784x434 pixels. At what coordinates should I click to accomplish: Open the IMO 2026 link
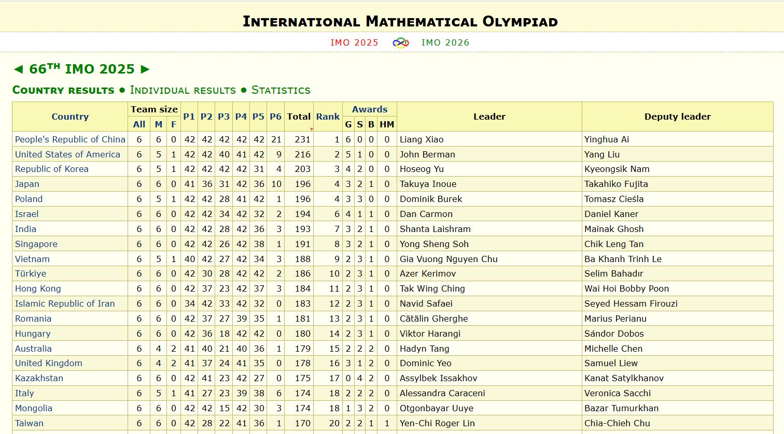tap(445, 42)
